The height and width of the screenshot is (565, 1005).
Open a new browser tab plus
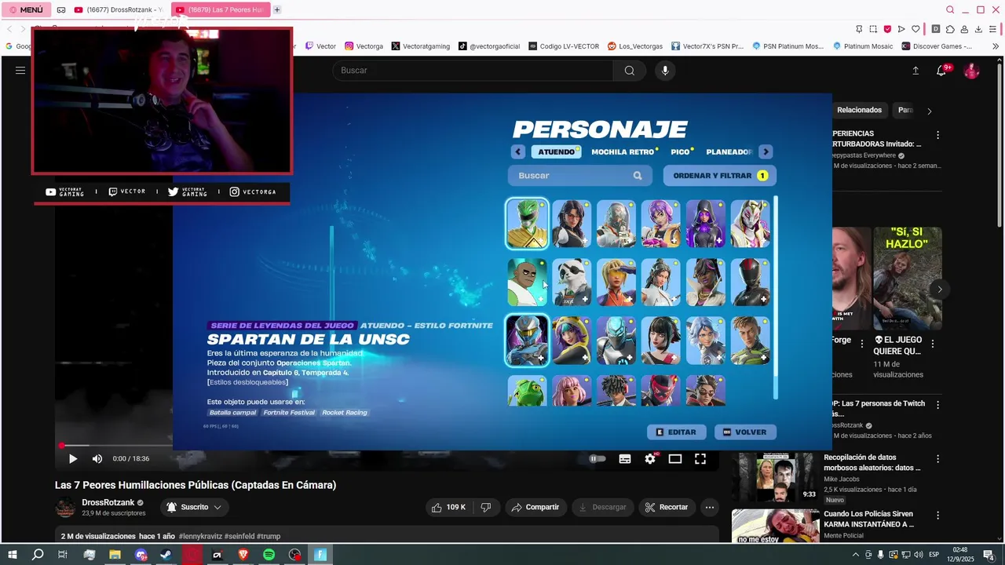tap(277, 10)
